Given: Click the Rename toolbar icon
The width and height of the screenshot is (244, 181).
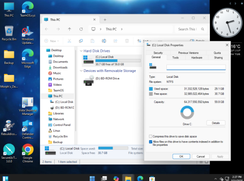Looking at the screenshot, I should [104, 41].
